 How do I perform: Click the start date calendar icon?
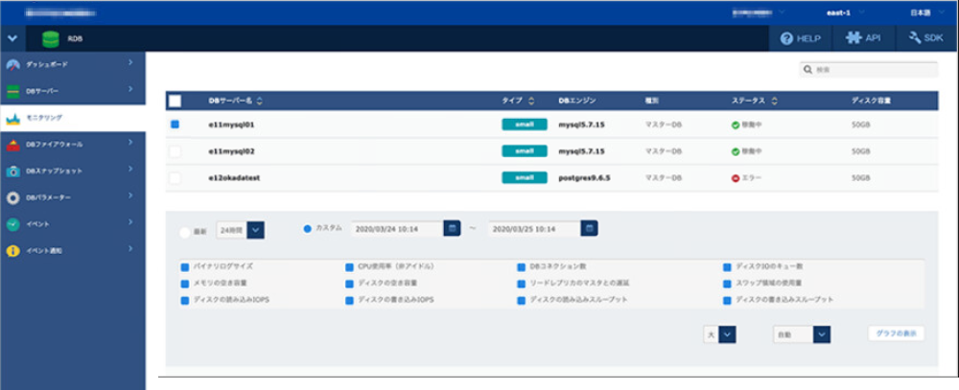[x=452, y=229]
